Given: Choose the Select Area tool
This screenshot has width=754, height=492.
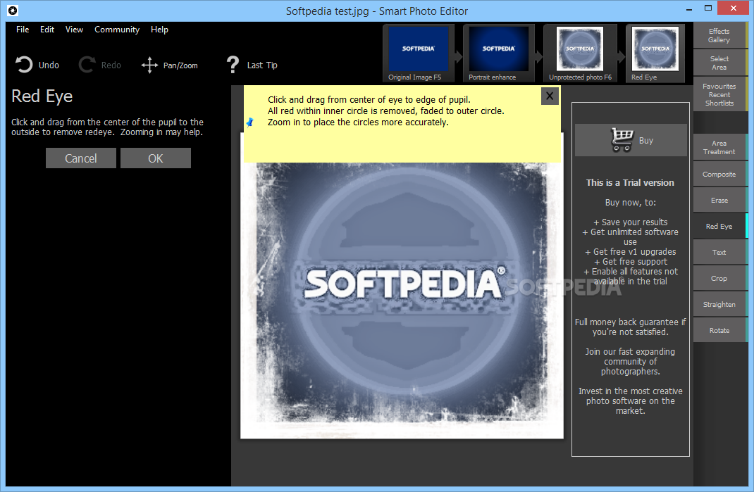Looking at the screenshot, I should (719, 63).
